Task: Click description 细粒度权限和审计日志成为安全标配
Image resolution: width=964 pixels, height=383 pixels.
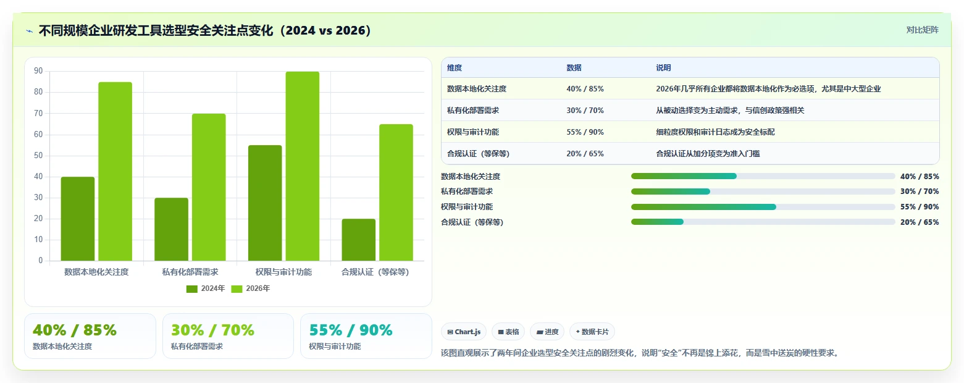Action: point(715,132)
